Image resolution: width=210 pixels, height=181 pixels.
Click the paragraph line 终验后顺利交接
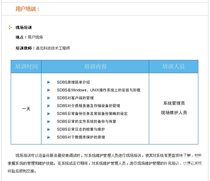(22, 171)
